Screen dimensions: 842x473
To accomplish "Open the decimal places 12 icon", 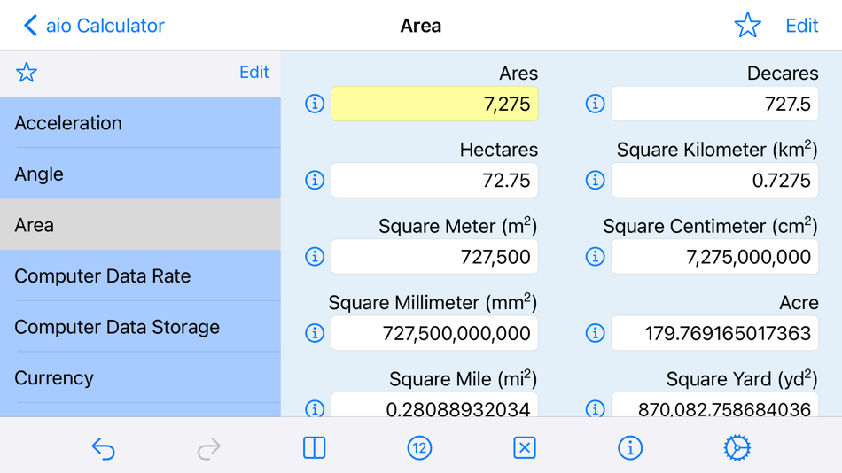I will click(419, 448).
